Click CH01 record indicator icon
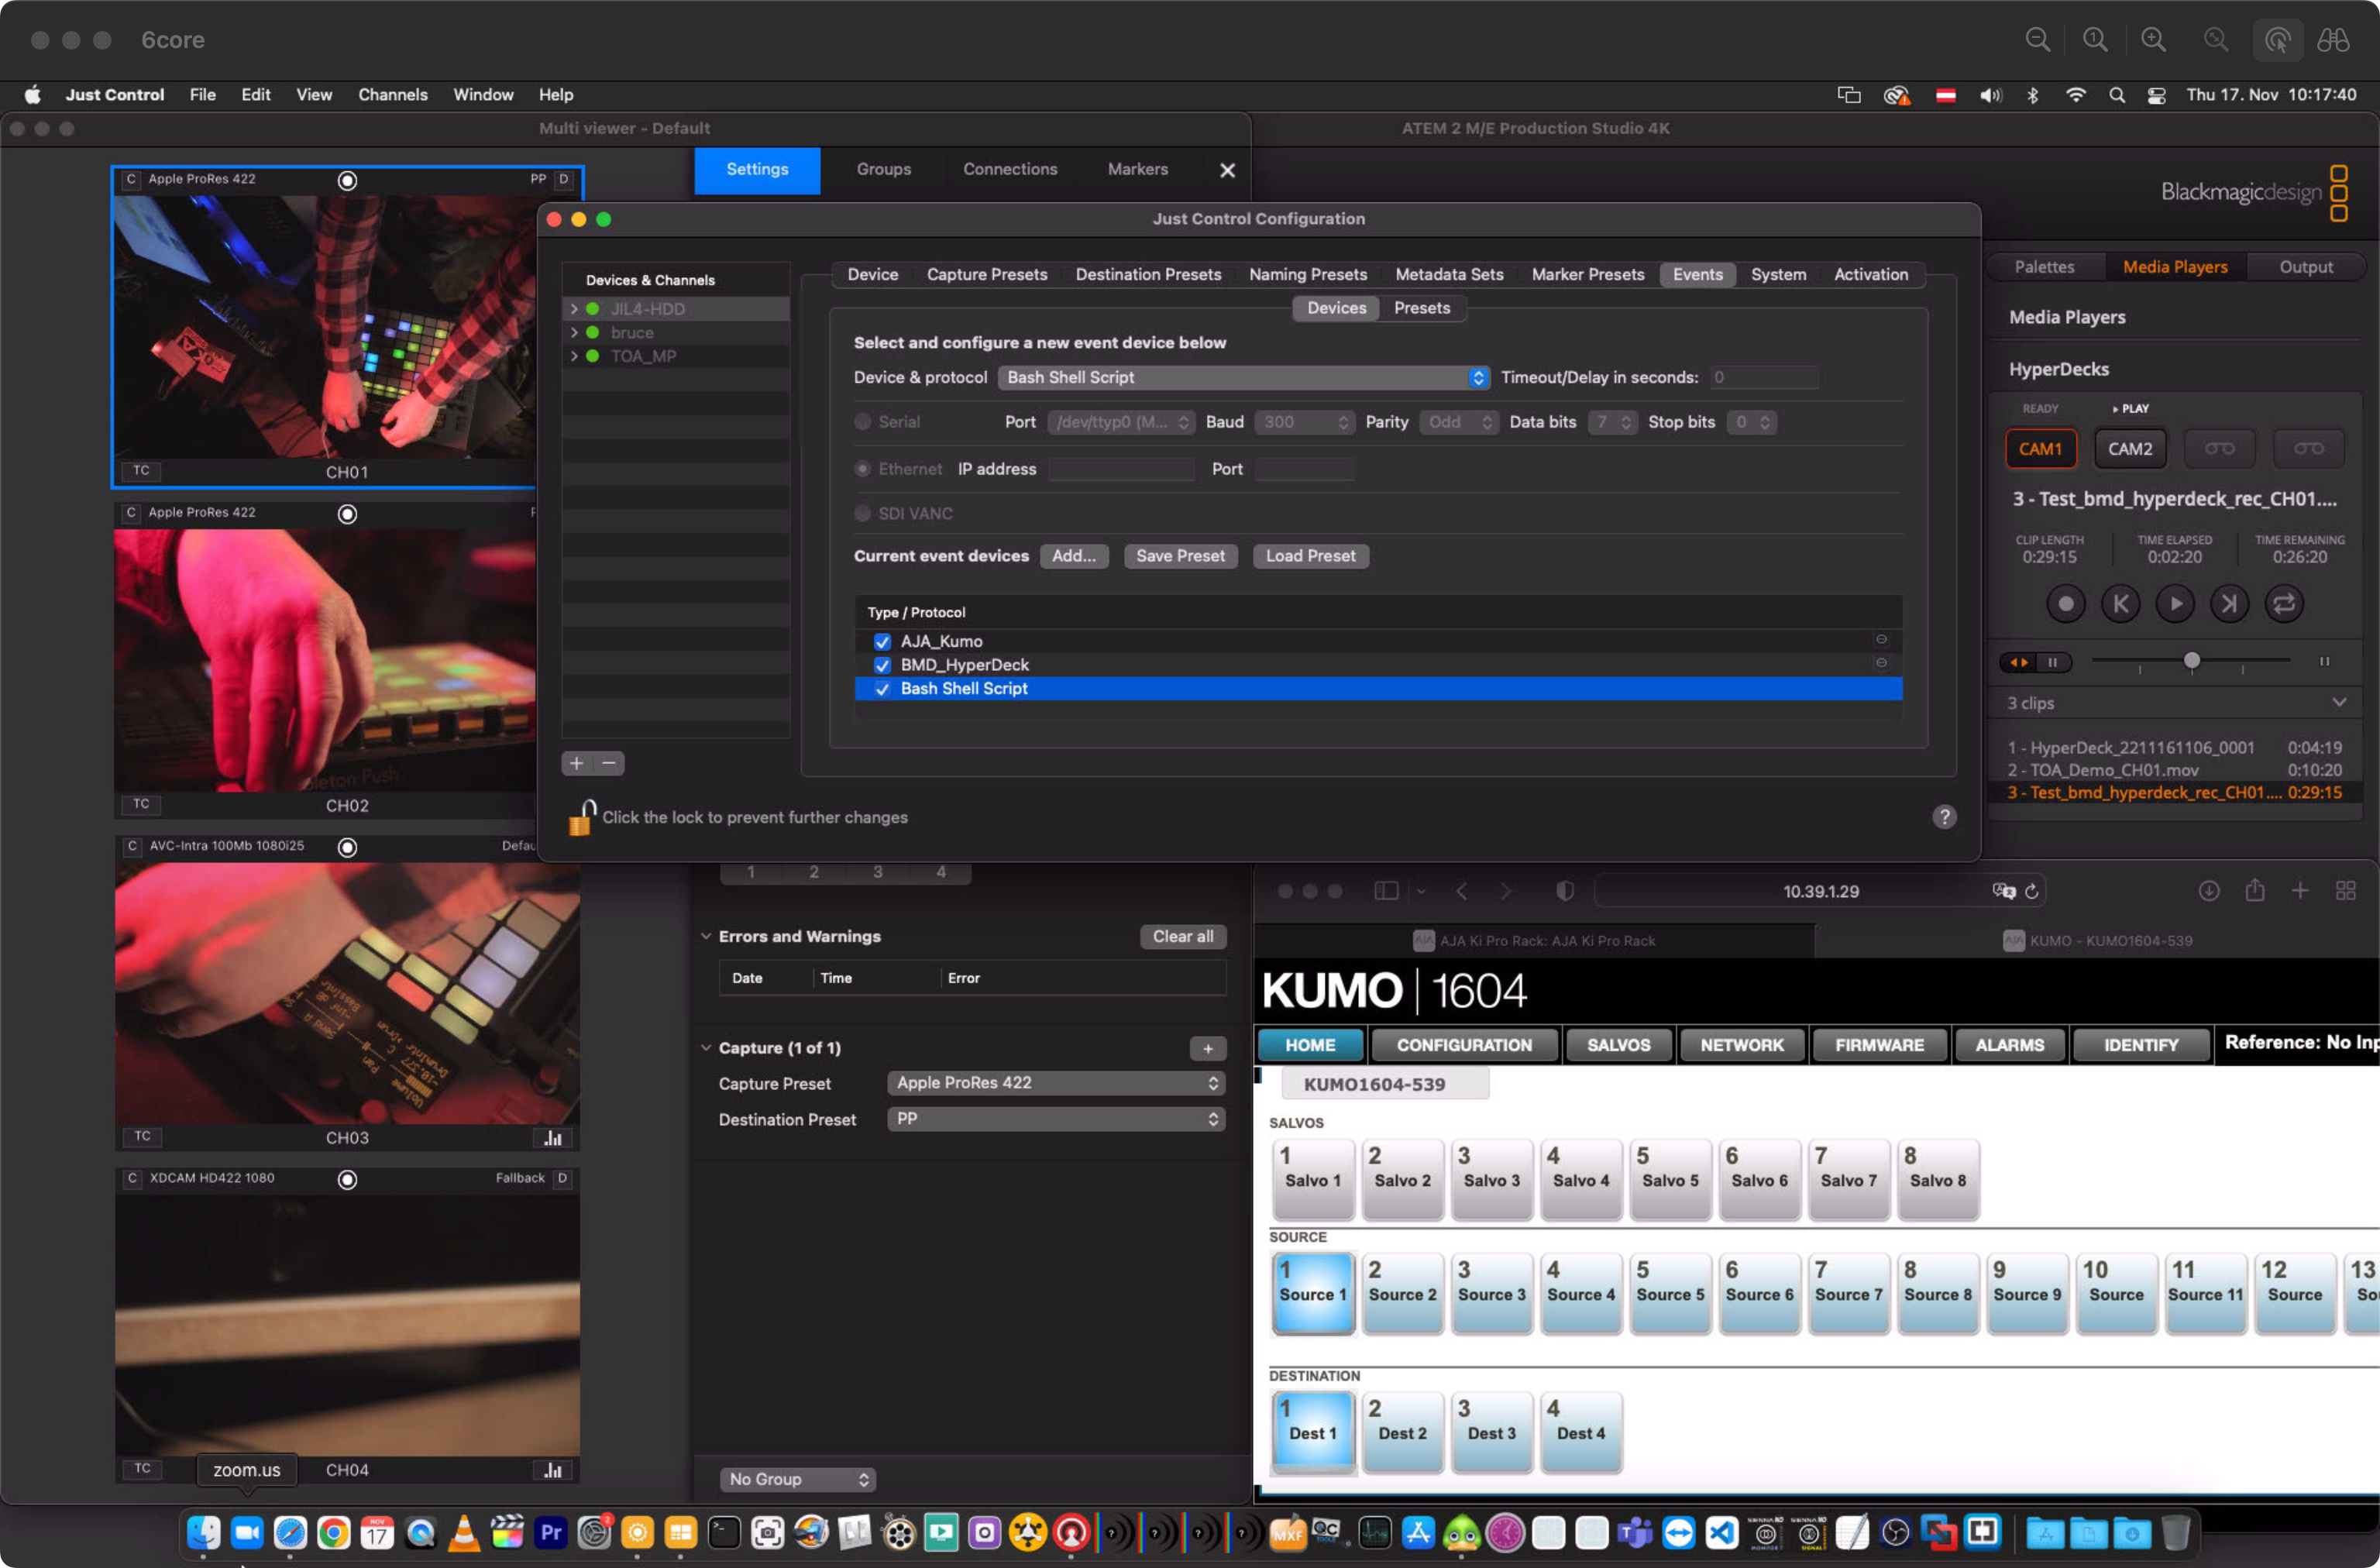This screenshot has width=2380, height=1568. coord(347,180)
